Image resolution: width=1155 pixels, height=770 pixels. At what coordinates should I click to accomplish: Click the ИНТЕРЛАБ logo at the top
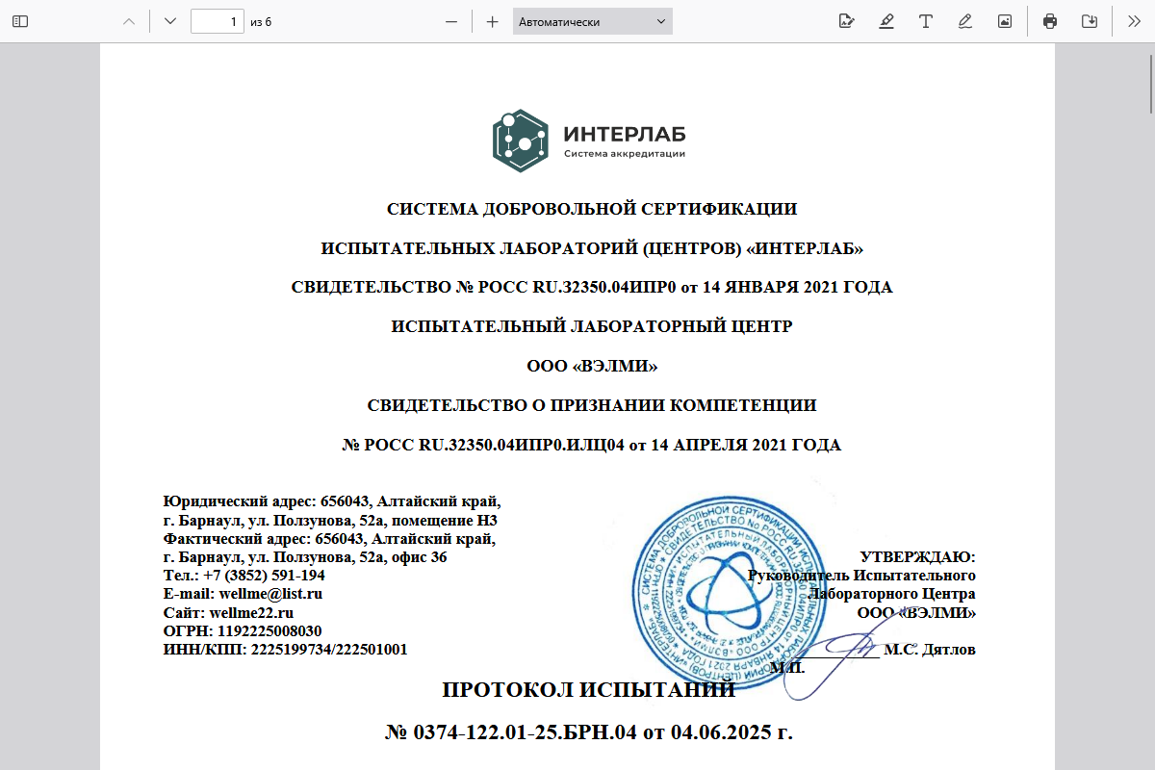pos(589,141)
